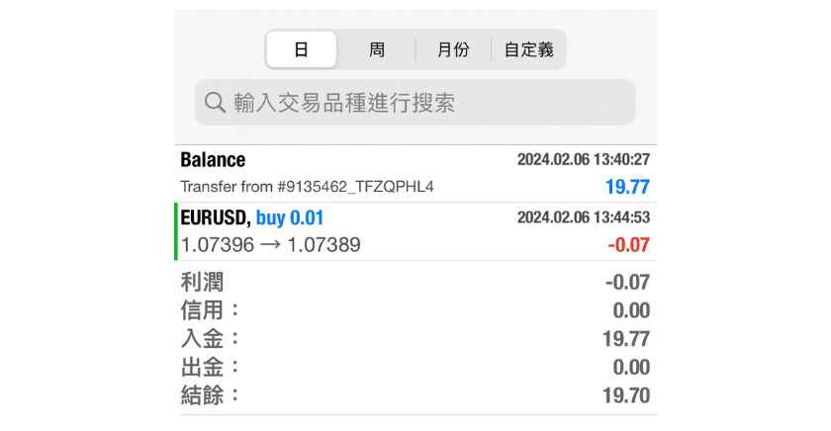
Task: Switch to the 周 (week) tab
Action: [377, 49]
